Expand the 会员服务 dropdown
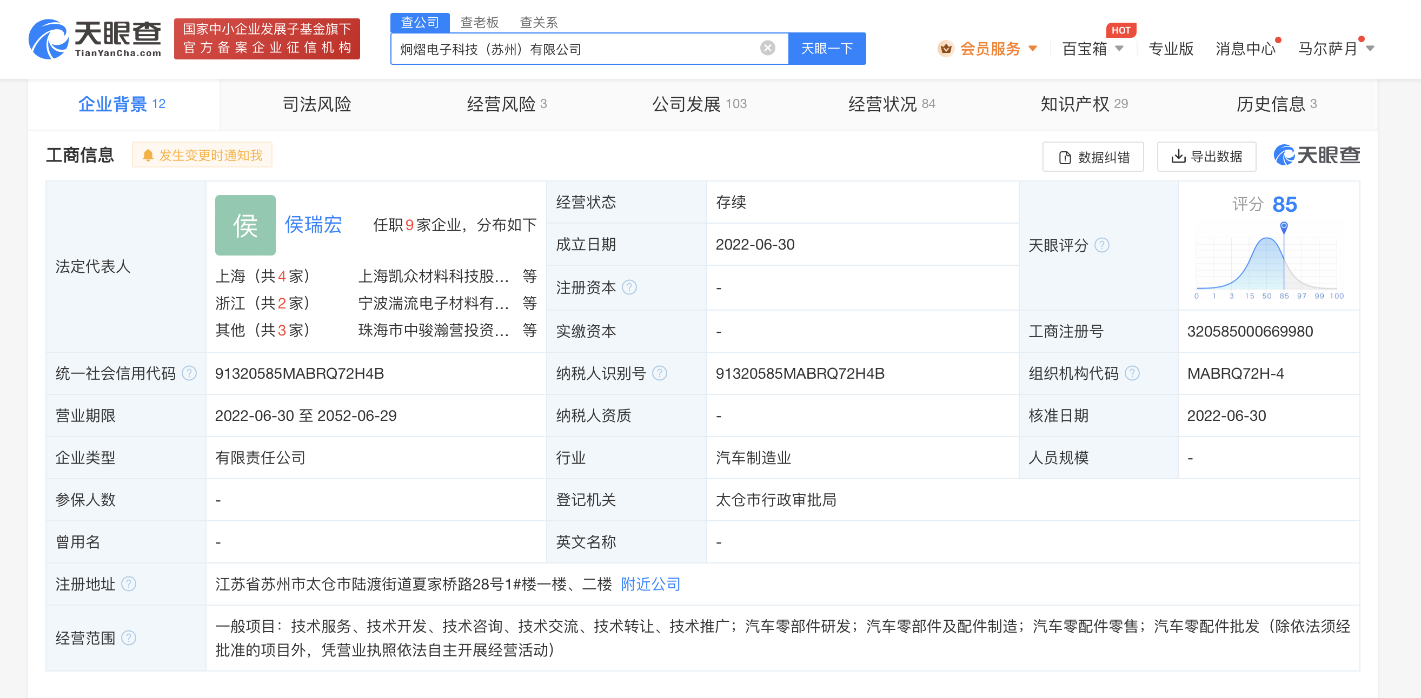Image resolution: width=1421 pixels, height=698 pixels. tap(1033, 49)
